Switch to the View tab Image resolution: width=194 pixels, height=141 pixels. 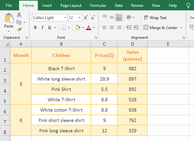156,5
